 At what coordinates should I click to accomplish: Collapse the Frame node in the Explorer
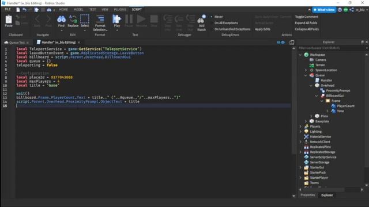tap(322, 101)
